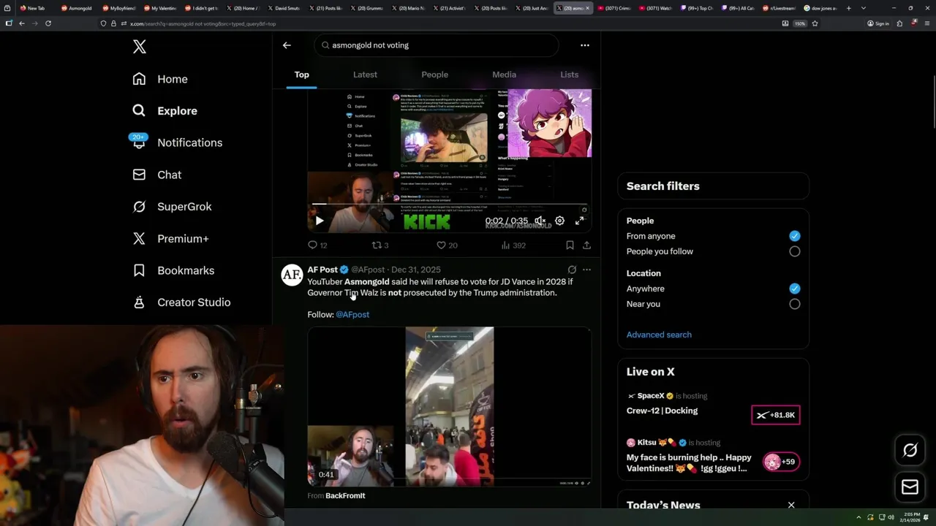The width and height of the screenshot is (936, 526).
Task: Click the browser Back button
Action: click(x=22, y=23)
